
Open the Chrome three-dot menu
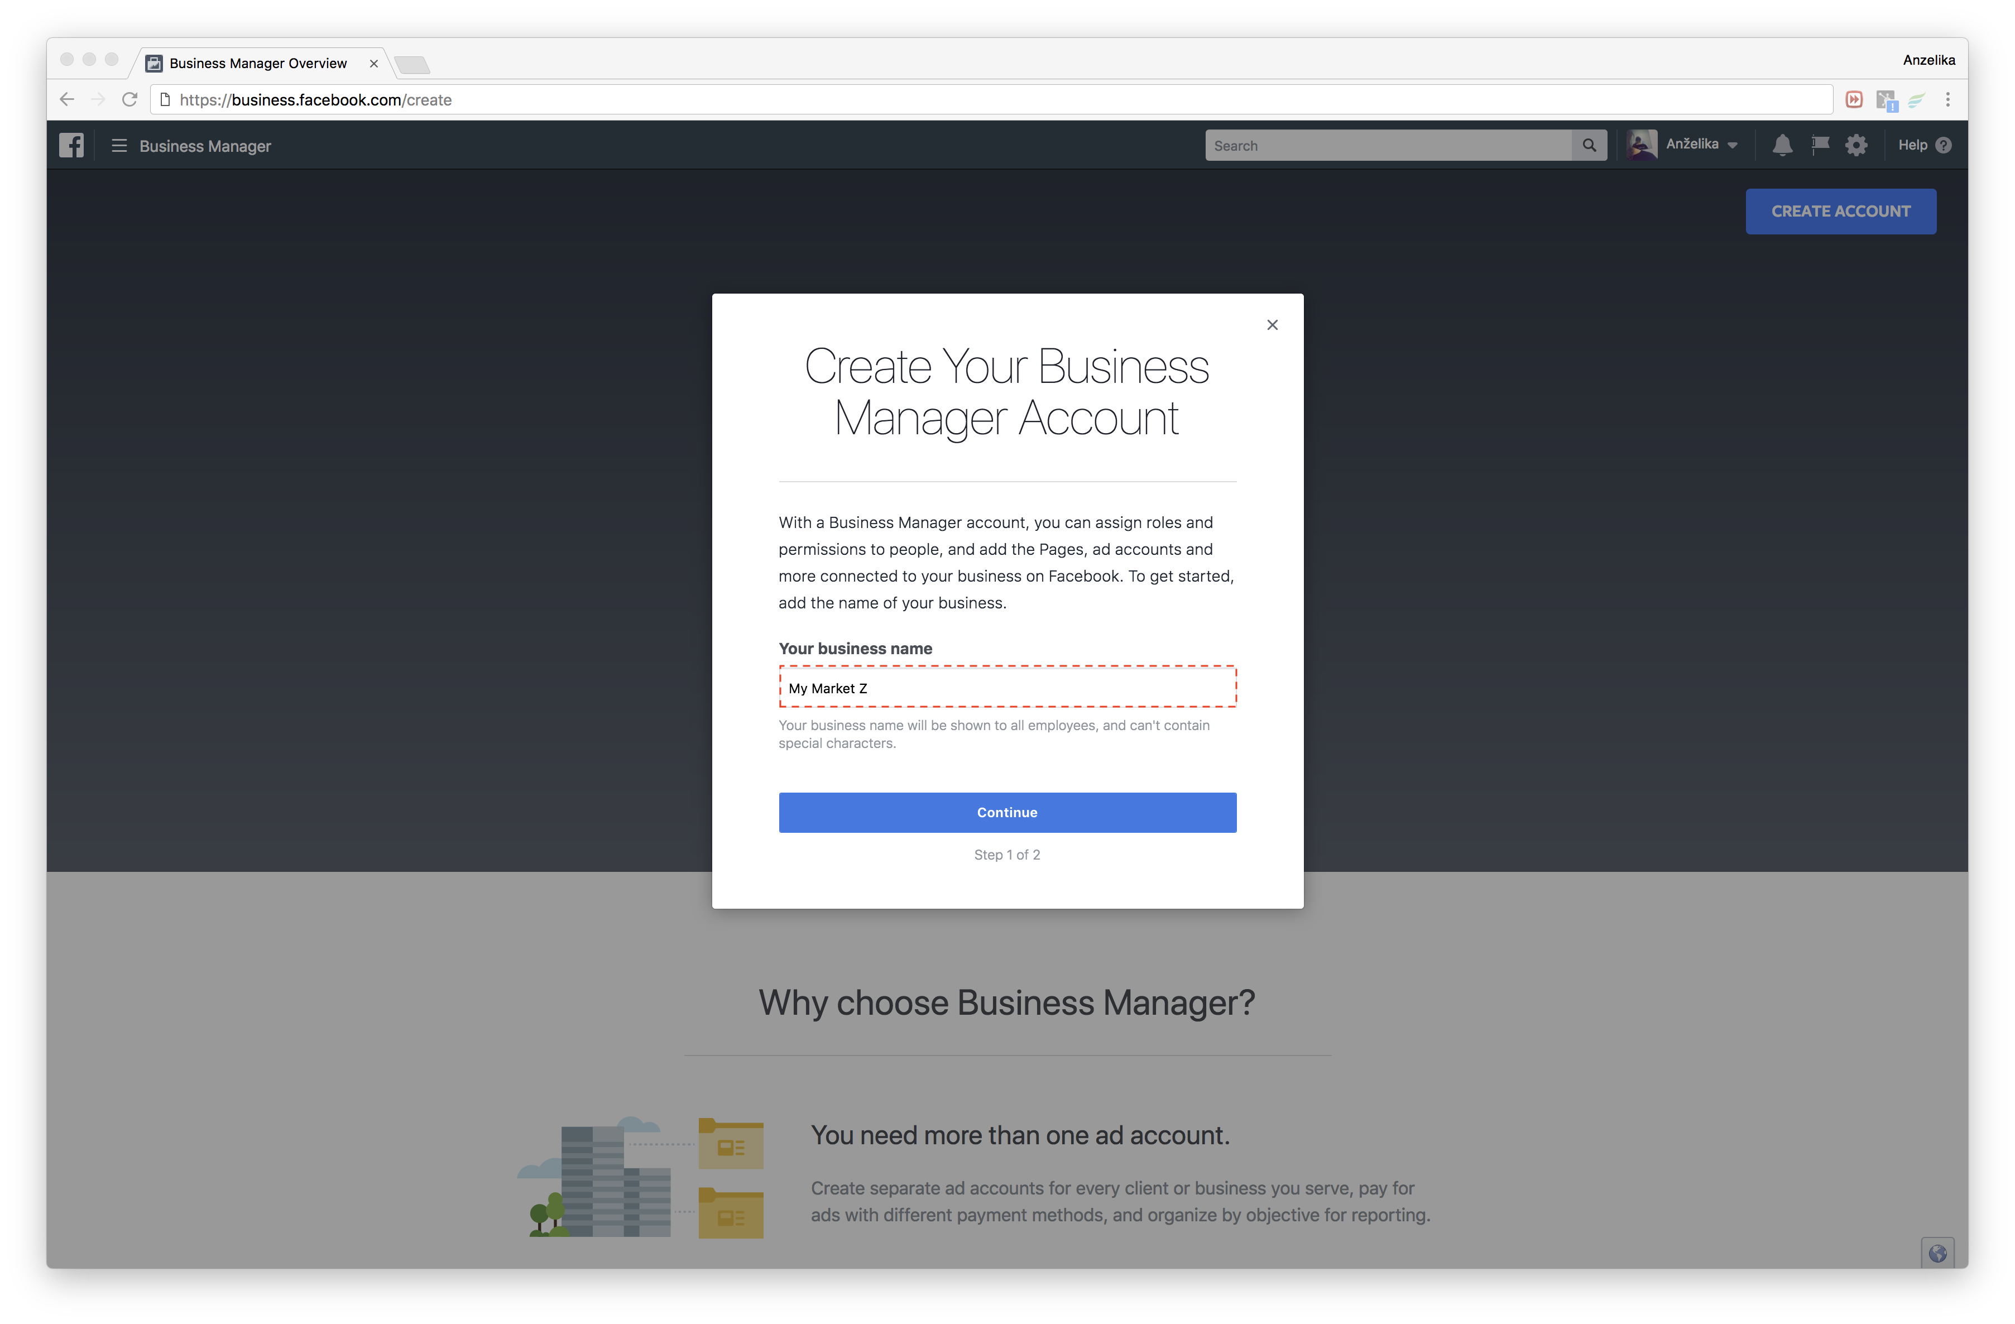1948,100
